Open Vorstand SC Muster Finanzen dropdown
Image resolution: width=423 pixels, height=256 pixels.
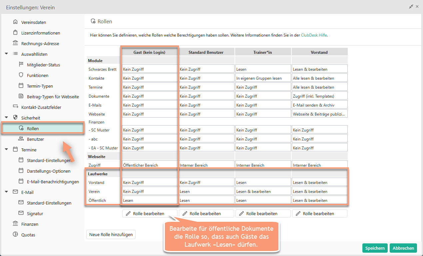(320, 130)
